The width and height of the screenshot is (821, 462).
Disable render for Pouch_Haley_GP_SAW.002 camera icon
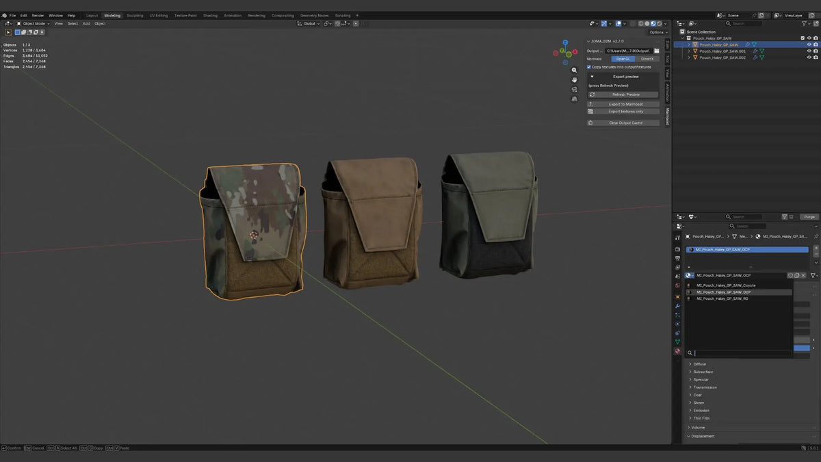(x=816, y=57)
